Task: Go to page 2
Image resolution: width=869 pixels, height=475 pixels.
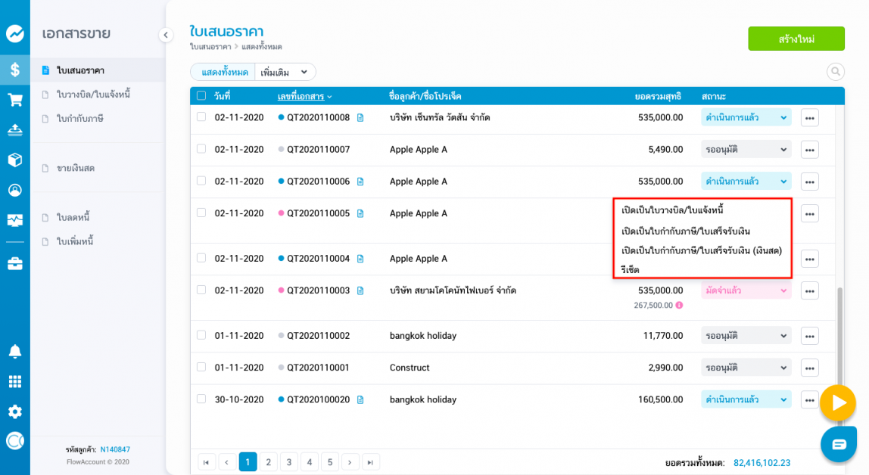Action: pos(268,461)
